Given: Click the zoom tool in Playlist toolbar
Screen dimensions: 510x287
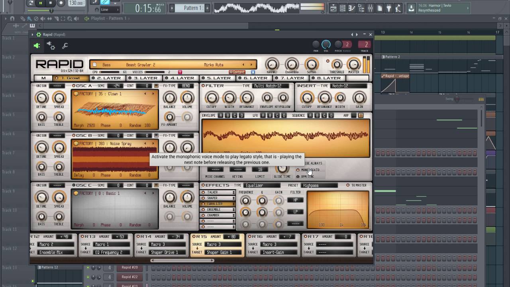Looking at the screenshot, I should point(70,18).
